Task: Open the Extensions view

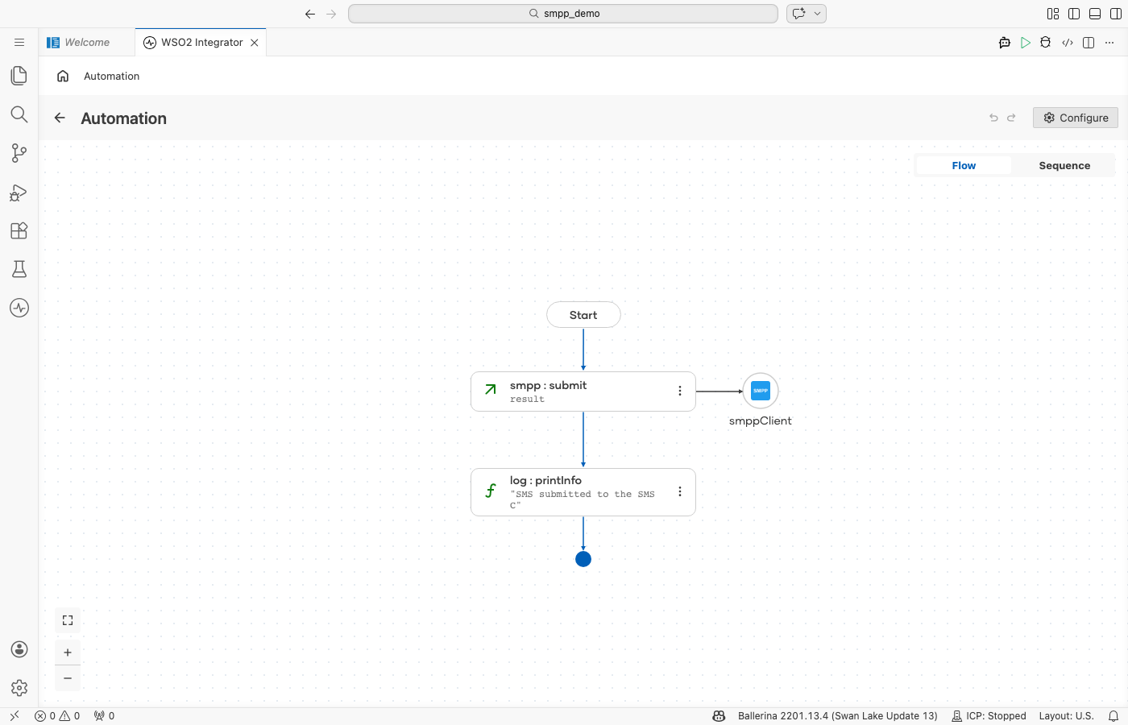Action: 19,230
